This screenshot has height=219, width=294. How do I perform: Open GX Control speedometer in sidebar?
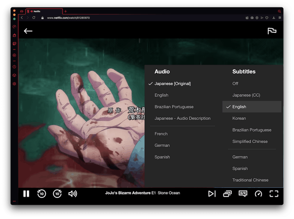(14, 27)
